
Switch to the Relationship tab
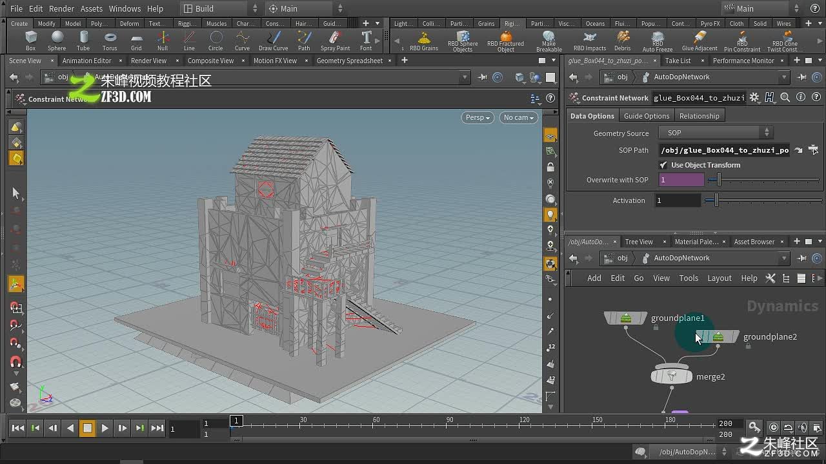click(699, 116)
